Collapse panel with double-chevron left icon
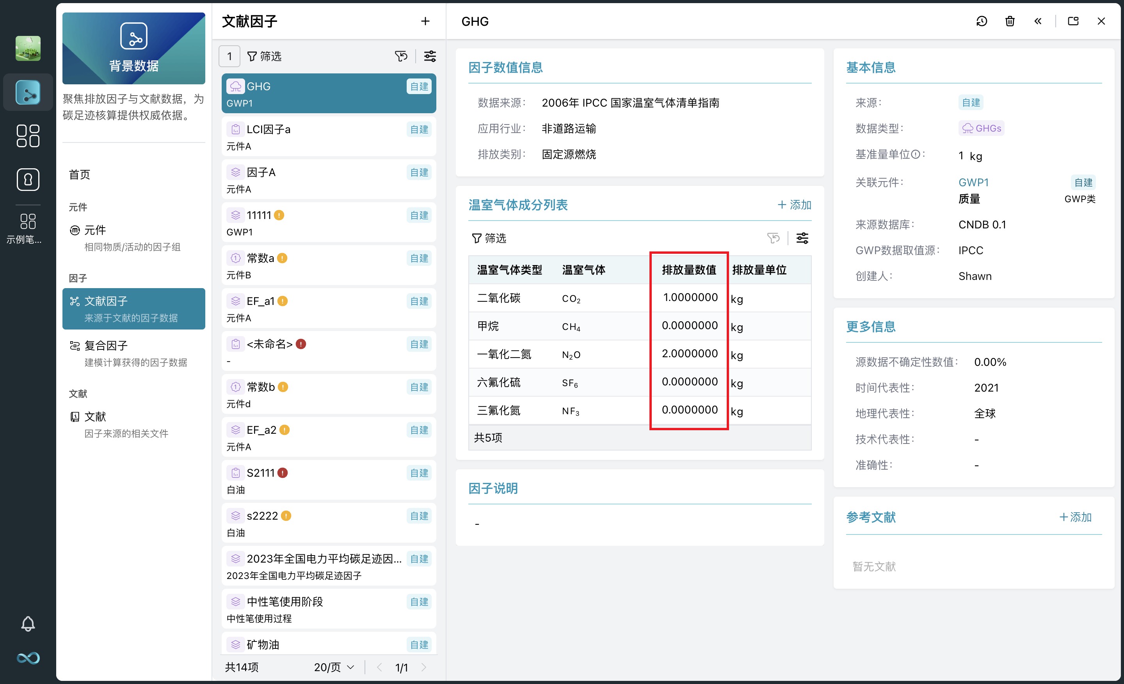This screenshot has width=1124, height=684. coord(1038,21)
